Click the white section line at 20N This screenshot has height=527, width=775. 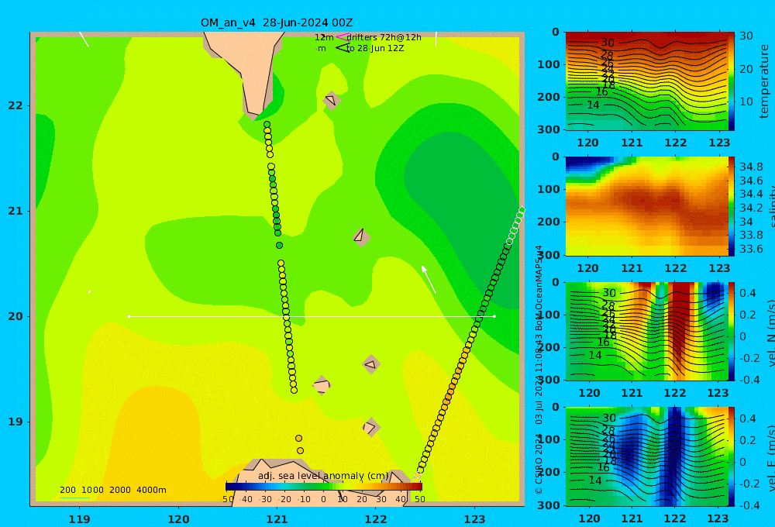pos(312,316)
